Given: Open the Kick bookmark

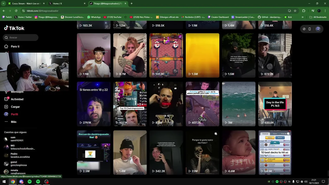Looking at the screenshot, I should (x=288, y=17).
